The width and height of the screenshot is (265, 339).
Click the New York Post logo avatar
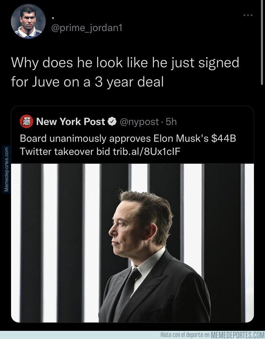coord(26,121)
